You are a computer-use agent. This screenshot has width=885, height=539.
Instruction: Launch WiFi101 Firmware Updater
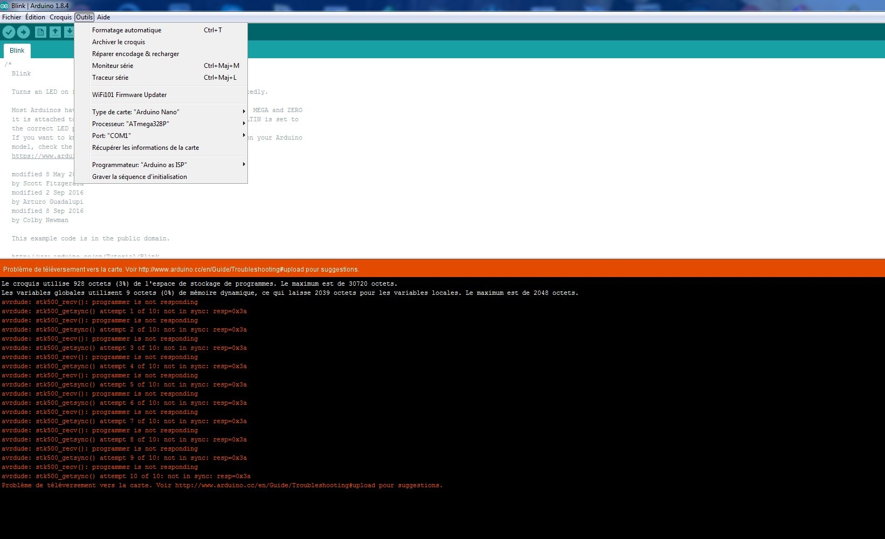click(161, 95)
